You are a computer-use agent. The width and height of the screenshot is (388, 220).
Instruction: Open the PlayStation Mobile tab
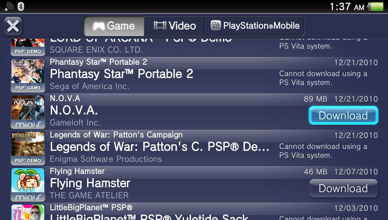coord(255,26)
